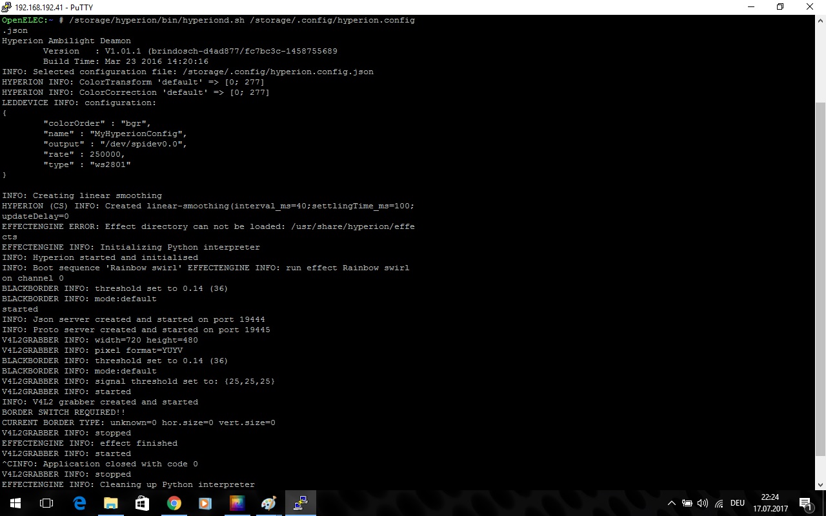Click the terminal scrollbar up arrow
The height and width of the screenshot is (516, 826).
tap(820, 21)
